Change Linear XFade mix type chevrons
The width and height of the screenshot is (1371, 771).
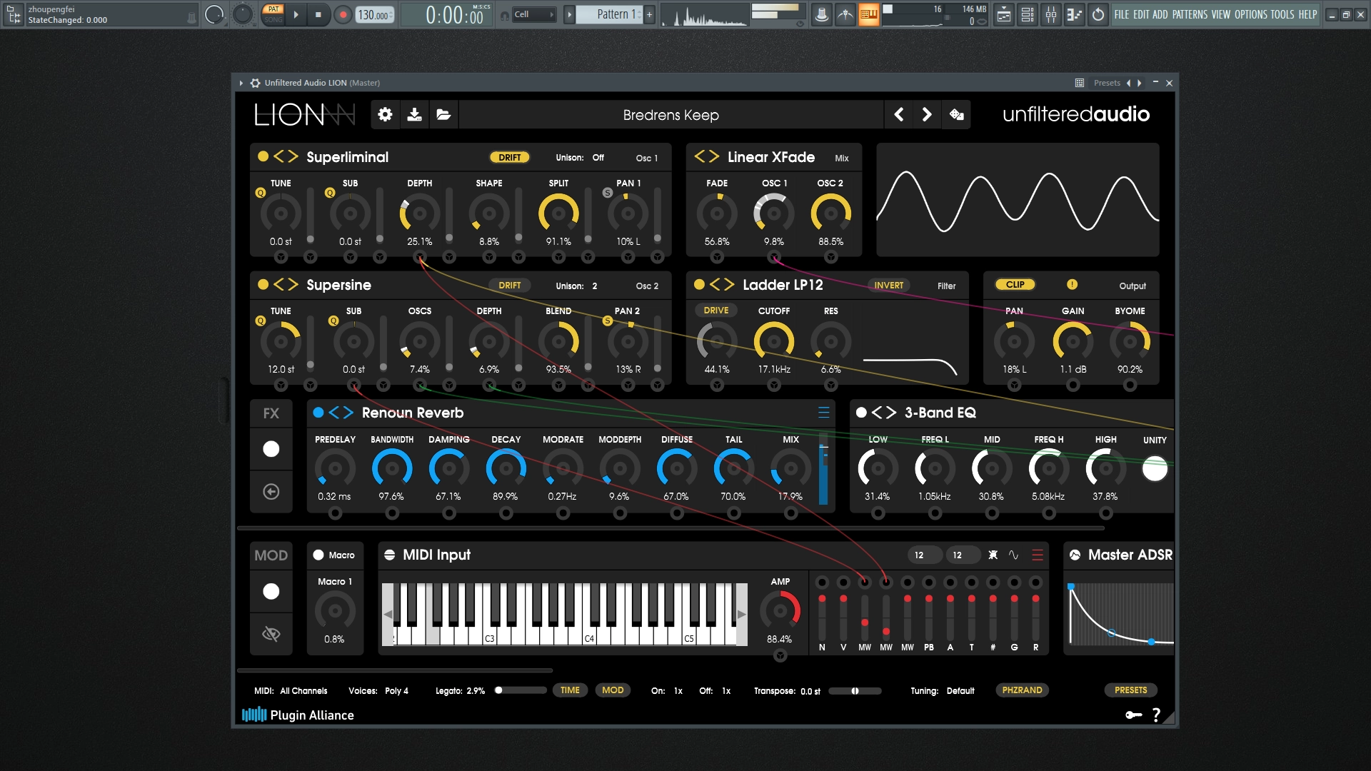tap(707, 156)
